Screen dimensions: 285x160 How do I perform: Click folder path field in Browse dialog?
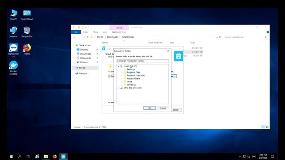click(142, 61)
